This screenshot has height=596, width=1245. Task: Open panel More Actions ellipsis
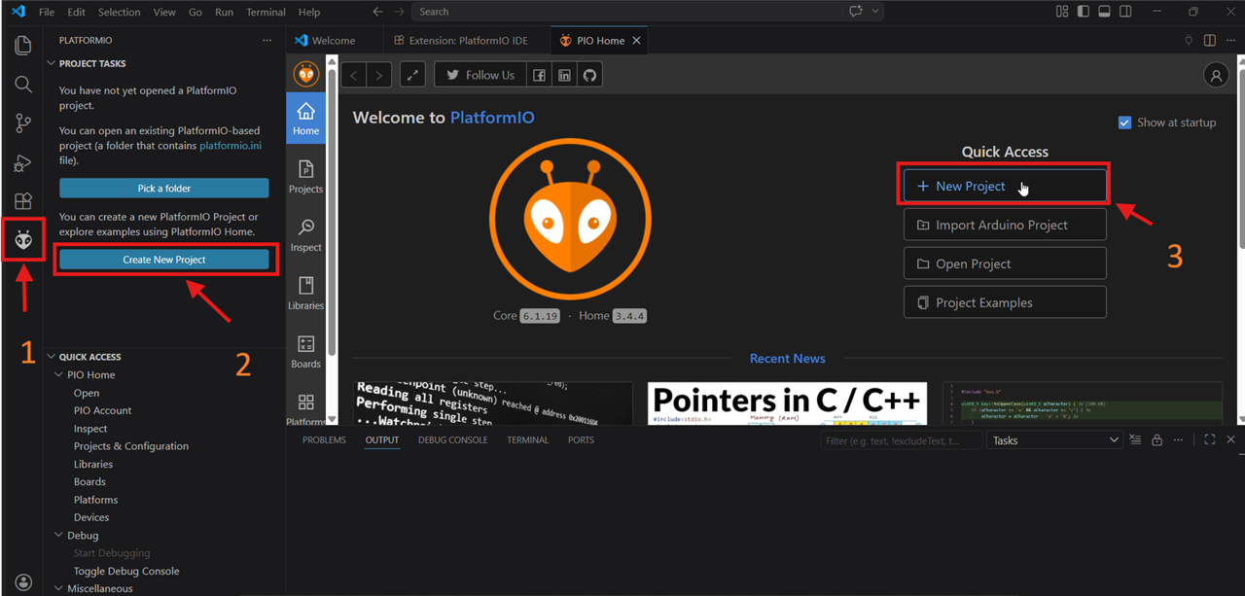click(1178, 440)
